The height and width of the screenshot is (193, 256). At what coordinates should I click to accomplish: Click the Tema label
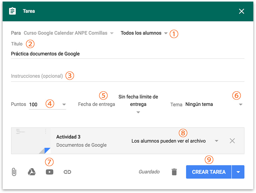(176, 105)
